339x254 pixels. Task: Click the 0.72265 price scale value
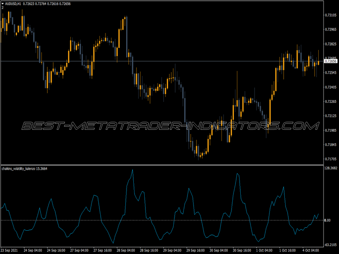point(331,102)
